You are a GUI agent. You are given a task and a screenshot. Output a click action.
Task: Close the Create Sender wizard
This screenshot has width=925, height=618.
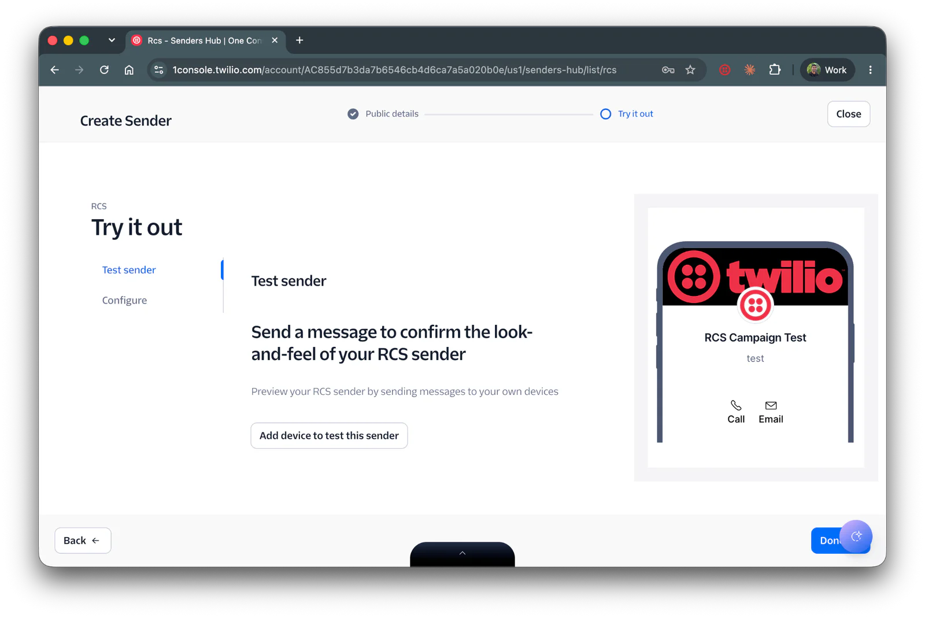848,114
